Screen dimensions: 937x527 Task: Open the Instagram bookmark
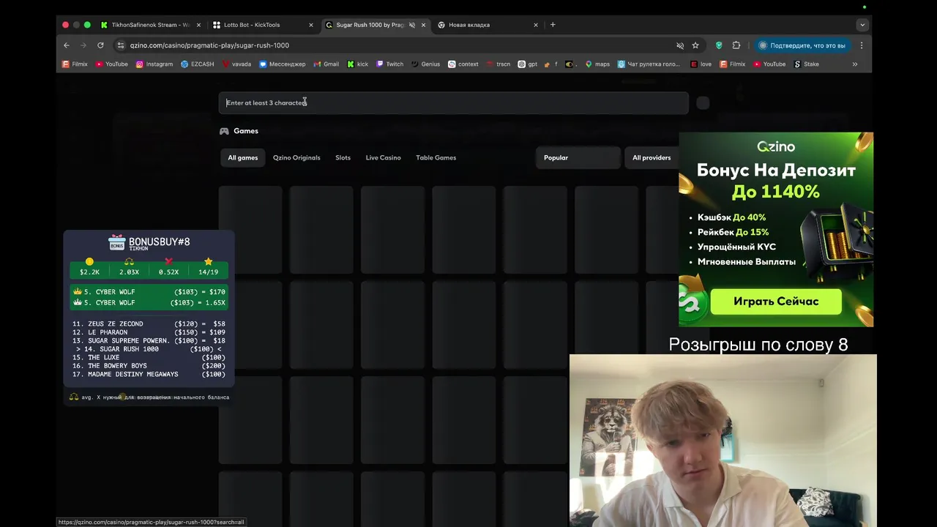pyautogui.click(x=154, y=64)
